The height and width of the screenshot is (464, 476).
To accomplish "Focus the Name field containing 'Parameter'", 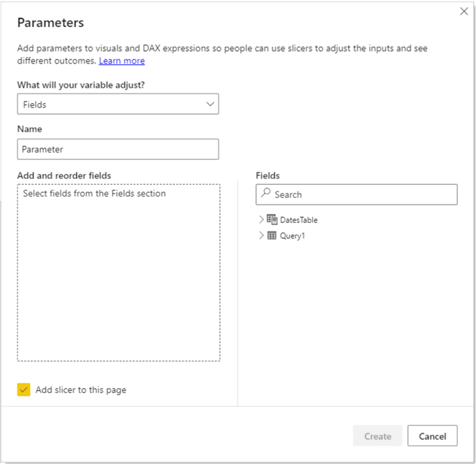I will 118,149.
